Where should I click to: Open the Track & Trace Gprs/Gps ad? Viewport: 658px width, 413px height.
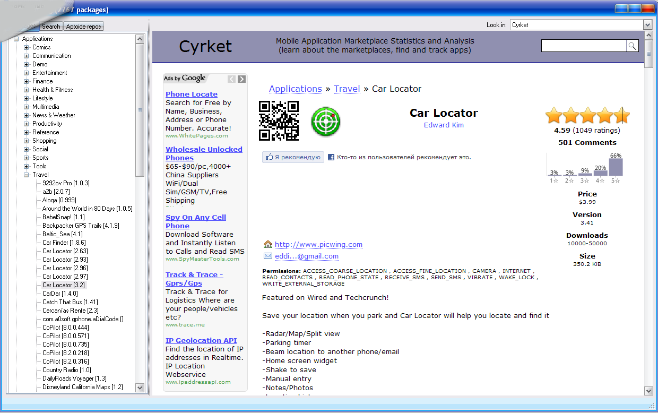pyautogui.click(x=194, y=279)
